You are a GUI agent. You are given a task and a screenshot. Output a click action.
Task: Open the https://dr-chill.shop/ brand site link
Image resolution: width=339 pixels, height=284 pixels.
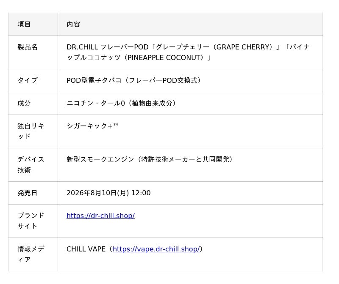(x=101, y=216)
